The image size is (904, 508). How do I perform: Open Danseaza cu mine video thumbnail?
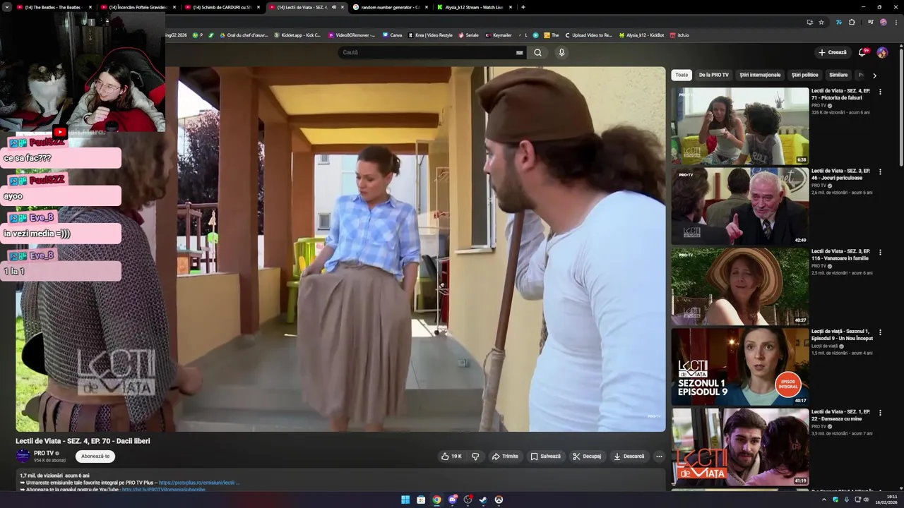740,447
